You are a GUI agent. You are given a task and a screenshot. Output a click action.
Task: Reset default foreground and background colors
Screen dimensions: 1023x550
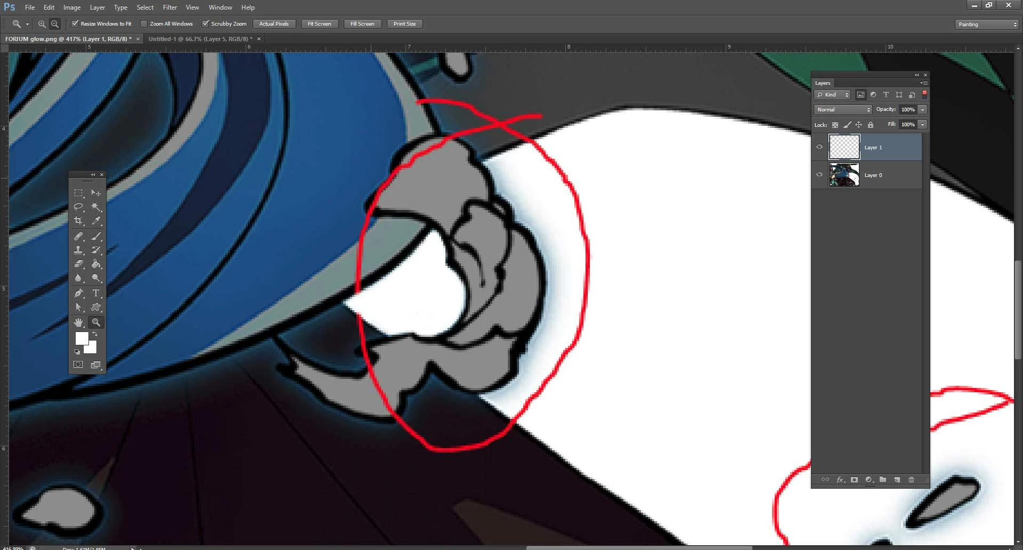[77, 352]
